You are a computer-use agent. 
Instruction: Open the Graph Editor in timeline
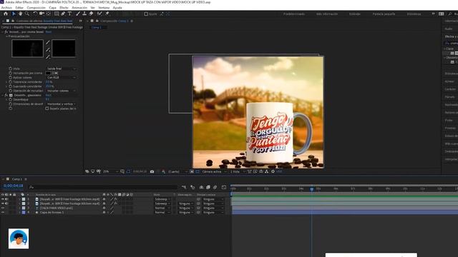click(224, 187)
